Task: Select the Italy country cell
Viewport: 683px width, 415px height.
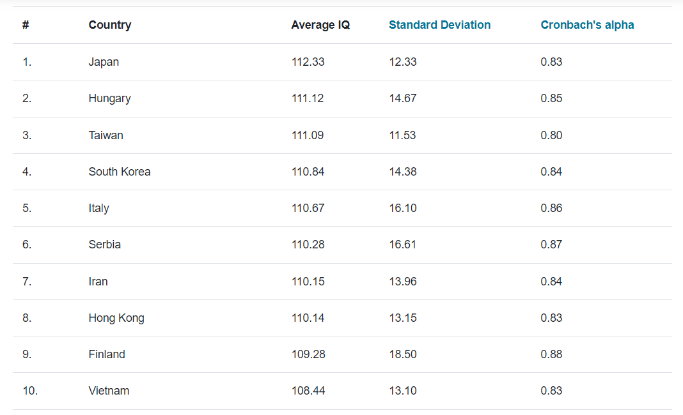Action: [98, 208]
